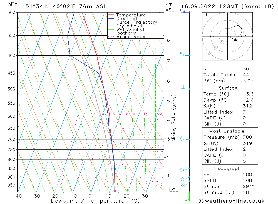Click the wind barb at 300 hPa
The width and height of the screenshot is (278, 204).
[x=185, y=11]
